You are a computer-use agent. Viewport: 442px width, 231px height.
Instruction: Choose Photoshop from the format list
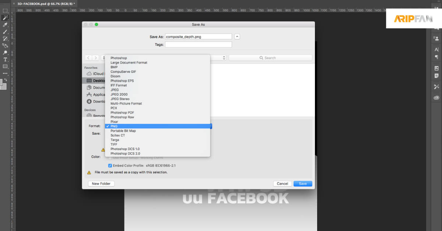pyautogui.click(x=157, y=58)
